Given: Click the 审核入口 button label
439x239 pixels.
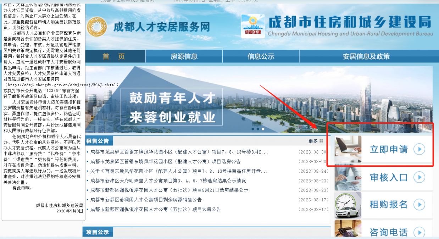Looking at the screenshot, I should pos(389,177).
